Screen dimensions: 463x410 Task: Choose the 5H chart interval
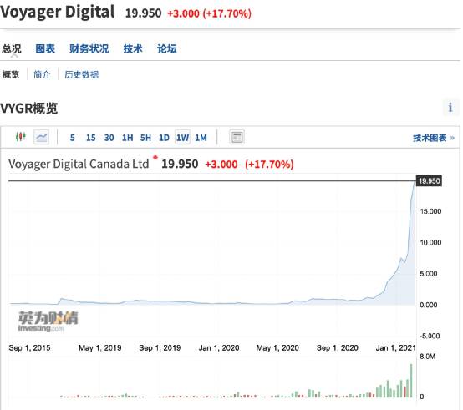pyautogui.click(x=145, y=138)
